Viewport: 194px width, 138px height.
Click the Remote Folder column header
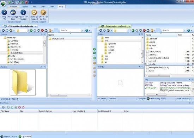pyautogui.click(x=55, y=111)
